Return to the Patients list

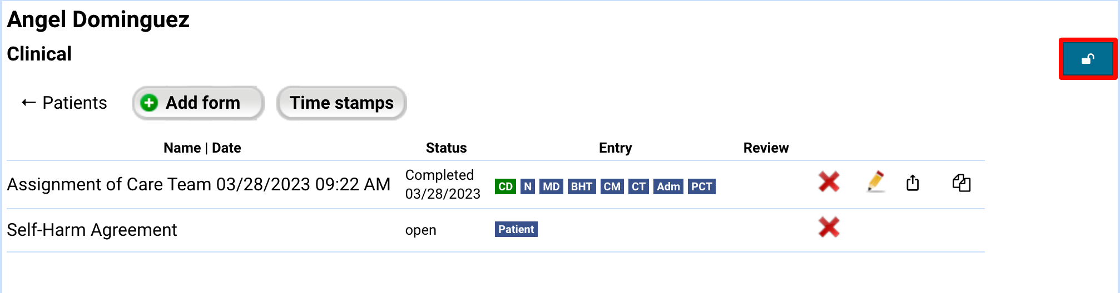click(75, 103)
